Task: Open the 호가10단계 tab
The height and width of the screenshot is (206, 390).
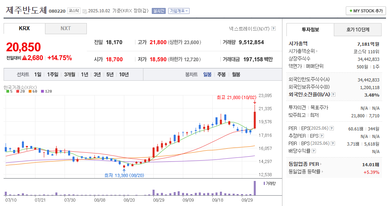Action: pos(358,29)
